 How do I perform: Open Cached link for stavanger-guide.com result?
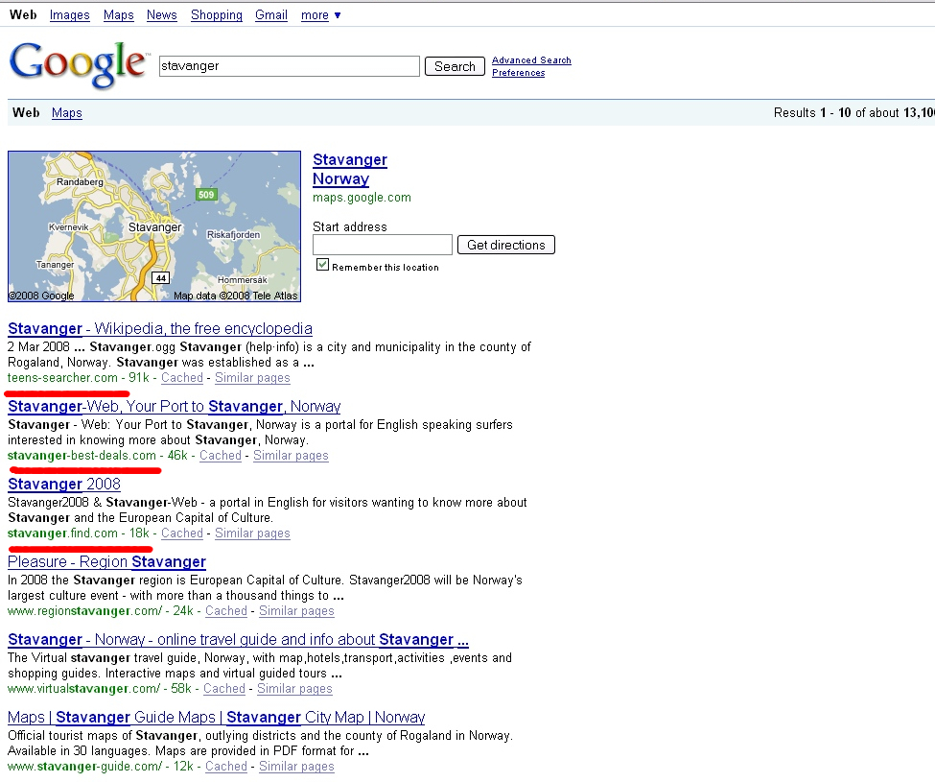click(x=226, y=767)
